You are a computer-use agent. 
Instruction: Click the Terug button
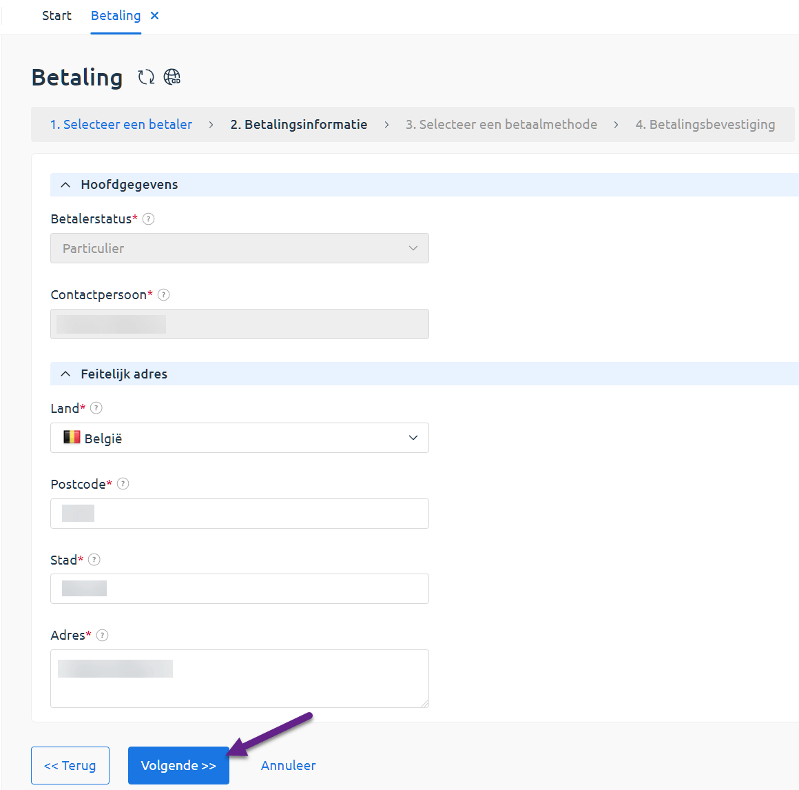coord(70,765)
